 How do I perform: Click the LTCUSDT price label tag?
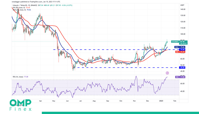click(x=175, y=42)
